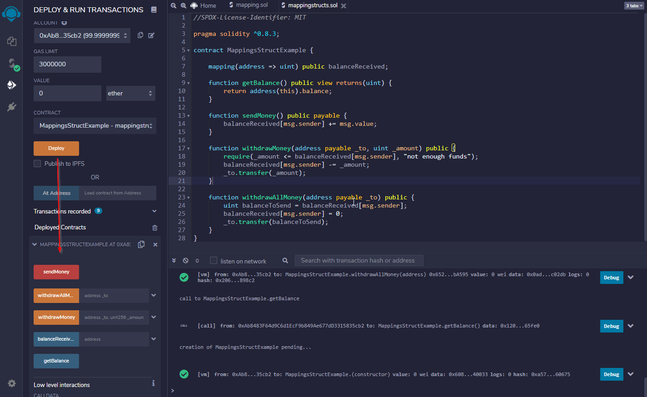Copy the deployed MappingsStructExample address
The width and height of the screenshot is (647, 397).
click(141, 244)
